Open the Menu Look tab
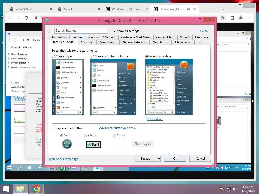 coord(183,42)
